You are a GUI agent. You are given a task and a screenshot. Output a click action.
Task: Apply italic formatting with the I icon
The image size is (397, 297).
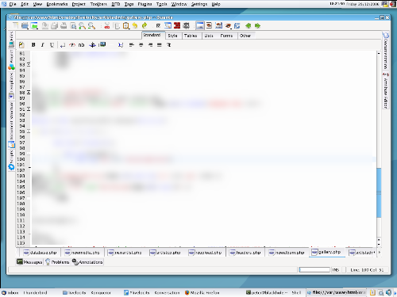point(42,45)
